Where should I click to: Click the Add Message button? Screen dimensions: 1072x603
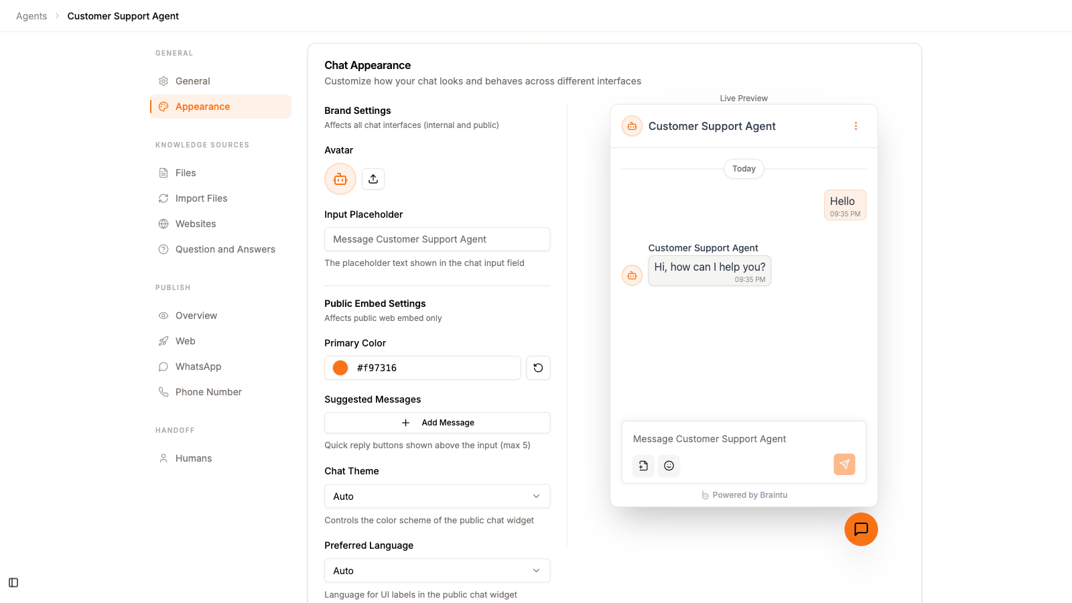click(436, 422)
